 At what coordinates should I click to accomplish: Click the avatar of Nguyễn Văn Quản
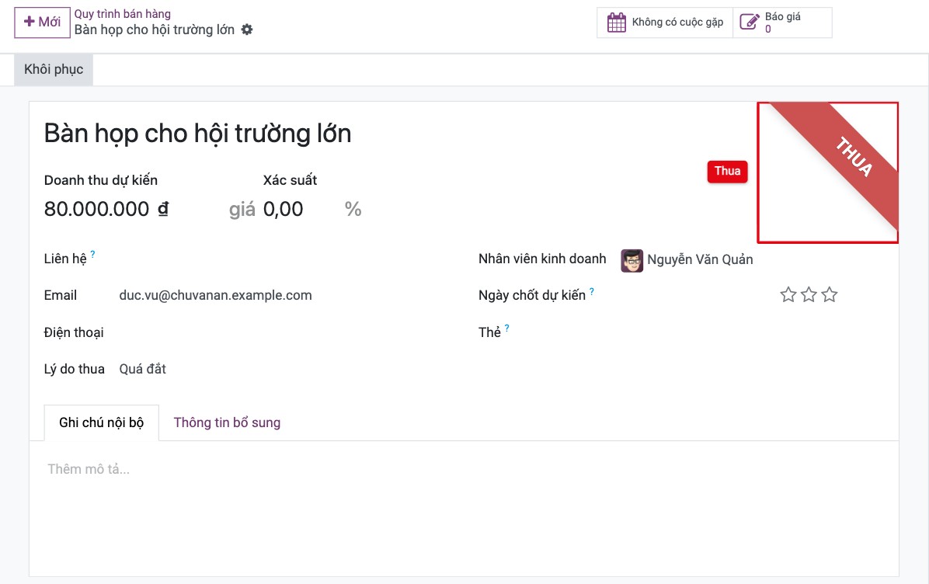tap(632, 261)
